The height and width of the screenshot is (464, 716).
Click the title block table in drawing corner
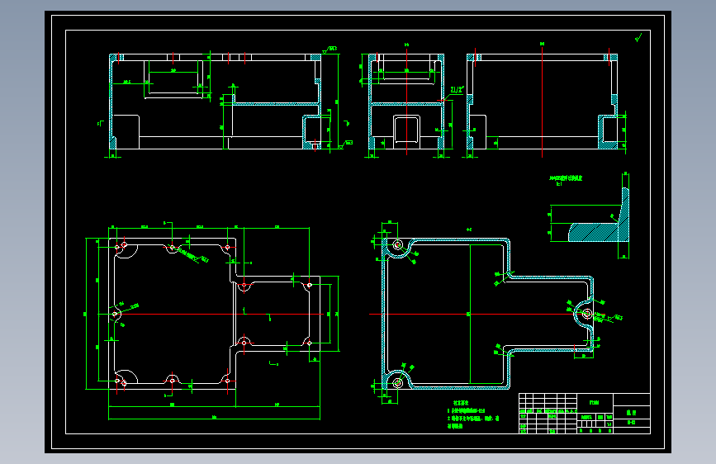click(585, 414)
